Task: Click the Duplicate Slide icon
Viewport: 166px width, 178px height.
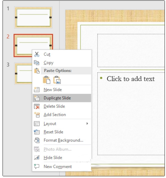Action: point(37,98)
